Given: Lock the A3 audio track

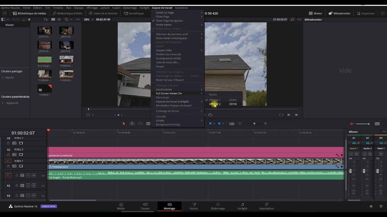Looking at the screenshot, I should 17,196.
